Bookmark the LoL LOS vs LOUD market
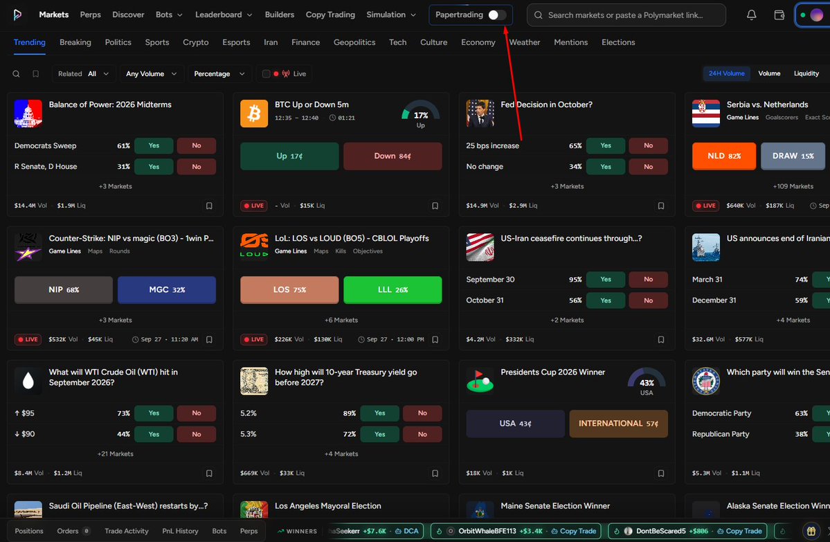The height and width of the screenshot is (542, 830). coord(435,340)
